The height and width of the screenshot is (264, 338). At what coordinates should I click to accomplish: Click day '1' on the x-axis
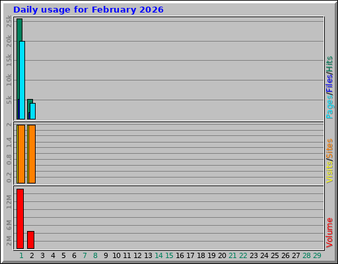pos(21,255)
